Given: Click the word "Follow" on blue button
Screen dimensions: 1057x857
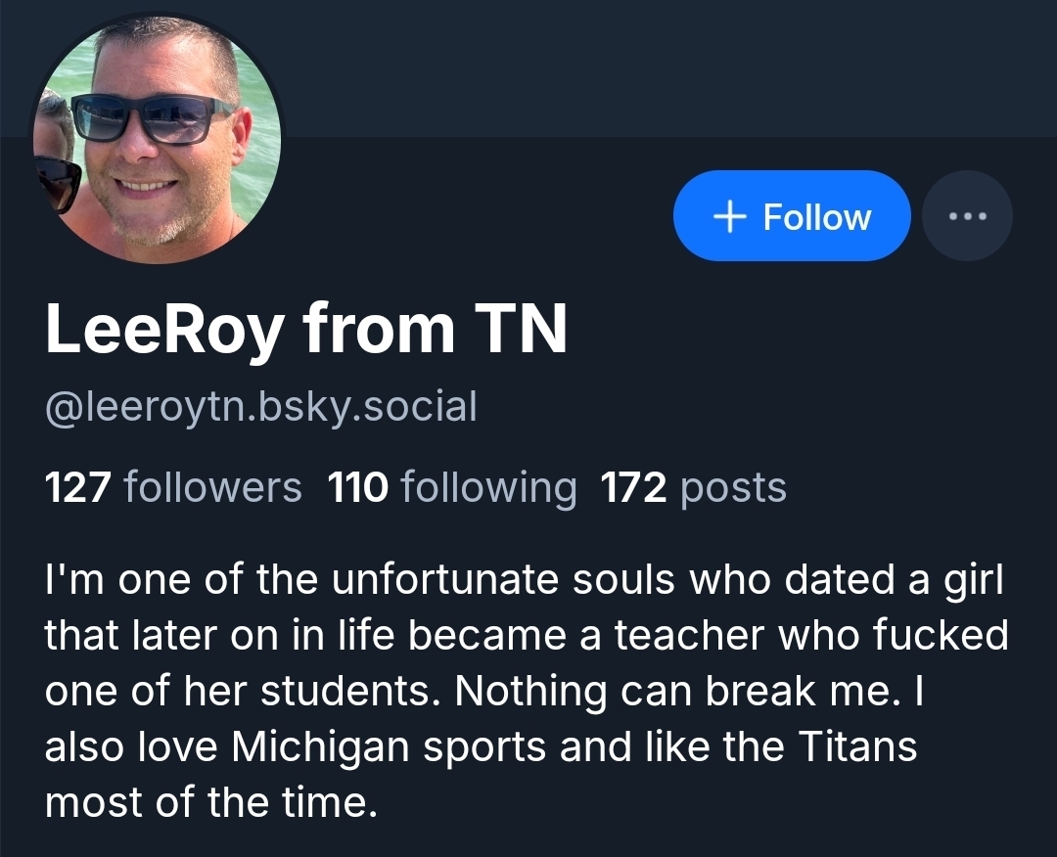Looking at the screenshot, I should tap(816, 216).
